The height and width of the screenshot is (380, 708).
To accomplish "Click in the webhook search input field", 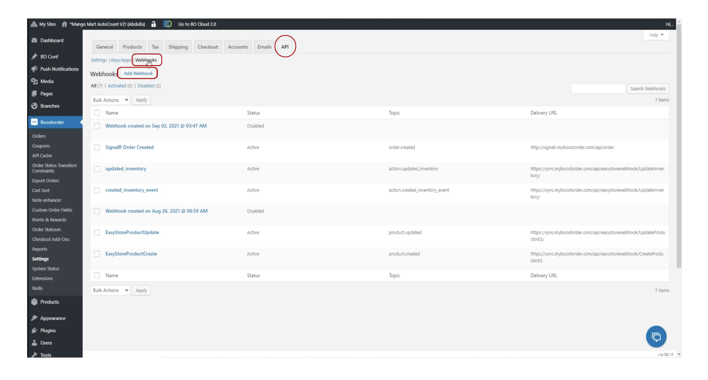I will click(x=598, y=89).
